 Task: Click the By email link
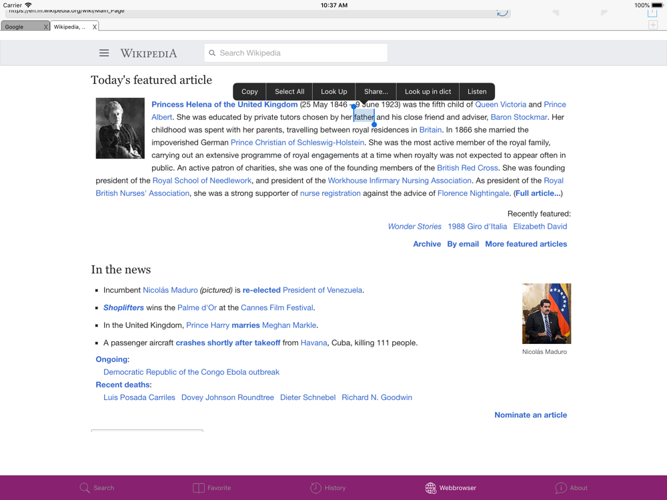[463, 244]
